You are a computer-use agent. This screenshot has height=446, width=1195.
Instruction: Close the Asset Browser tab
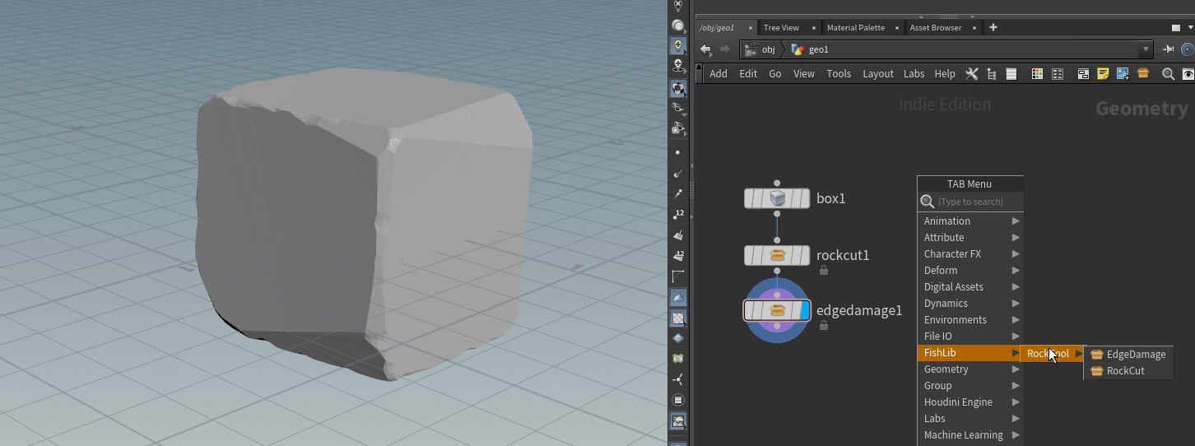[x=974, y=28]
